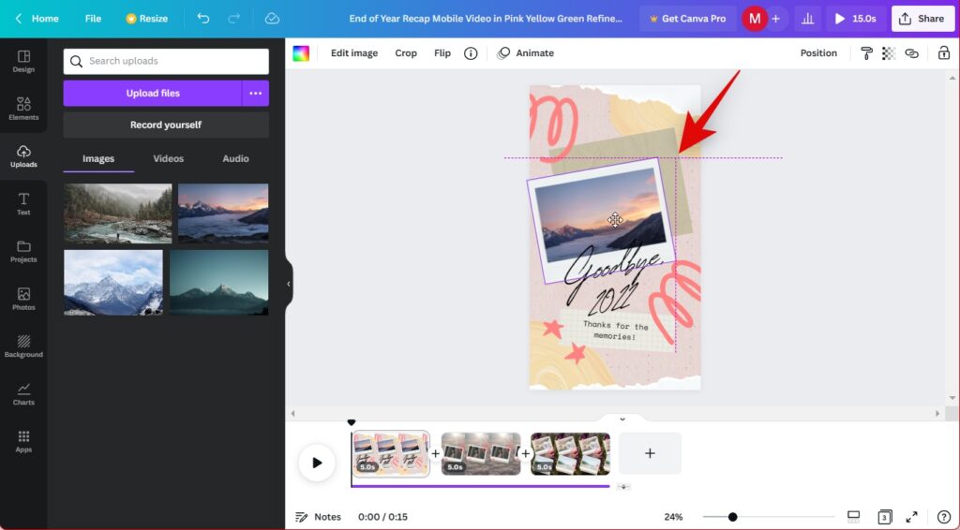The width and height of the screenshot is (960, 530).
Task: Click the Undo arrow
Action: [x=203, y=19]
